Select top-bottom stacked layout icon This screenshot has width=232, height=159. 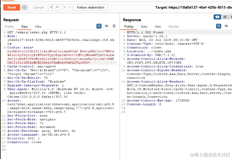225,17
